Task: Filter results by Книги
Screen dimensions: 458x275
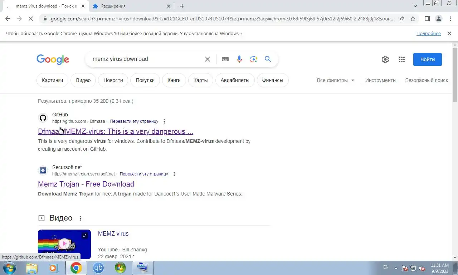Action: pyautogui.click(x=174, y=80)
